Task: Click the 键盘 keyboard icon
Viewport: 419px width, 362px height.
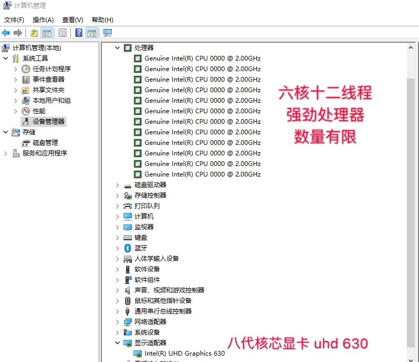Action: click(x=128, y=238)
